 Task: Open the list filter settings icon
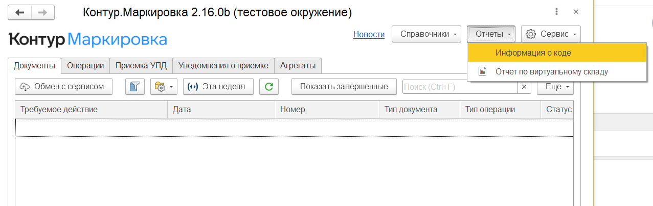[x=135, y=87]
